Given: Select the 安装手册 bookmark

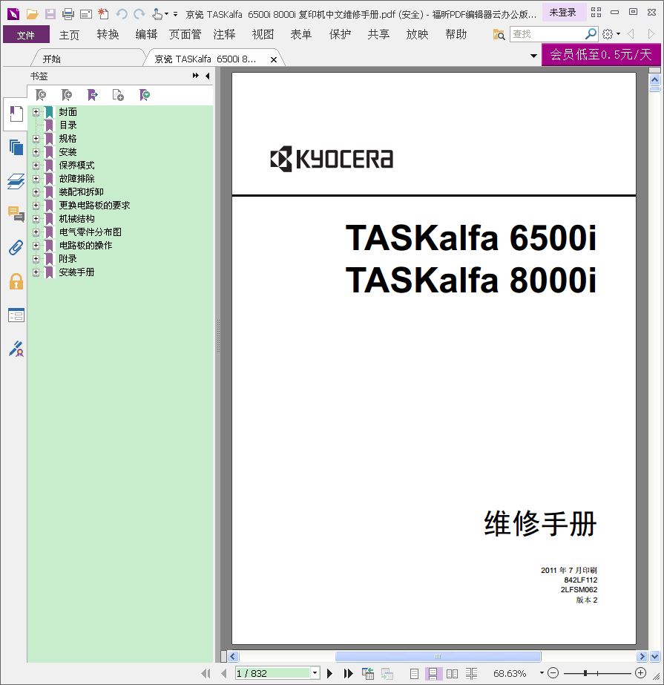Looking at the screenshot, I should pyautogui.click(x=77, y=272).
